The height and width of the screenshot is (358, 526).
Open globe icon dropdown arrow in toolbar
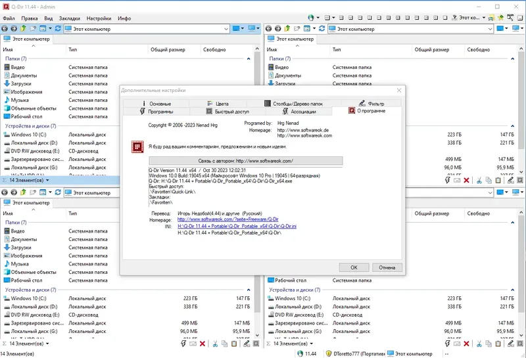click(x=318, y=18)
